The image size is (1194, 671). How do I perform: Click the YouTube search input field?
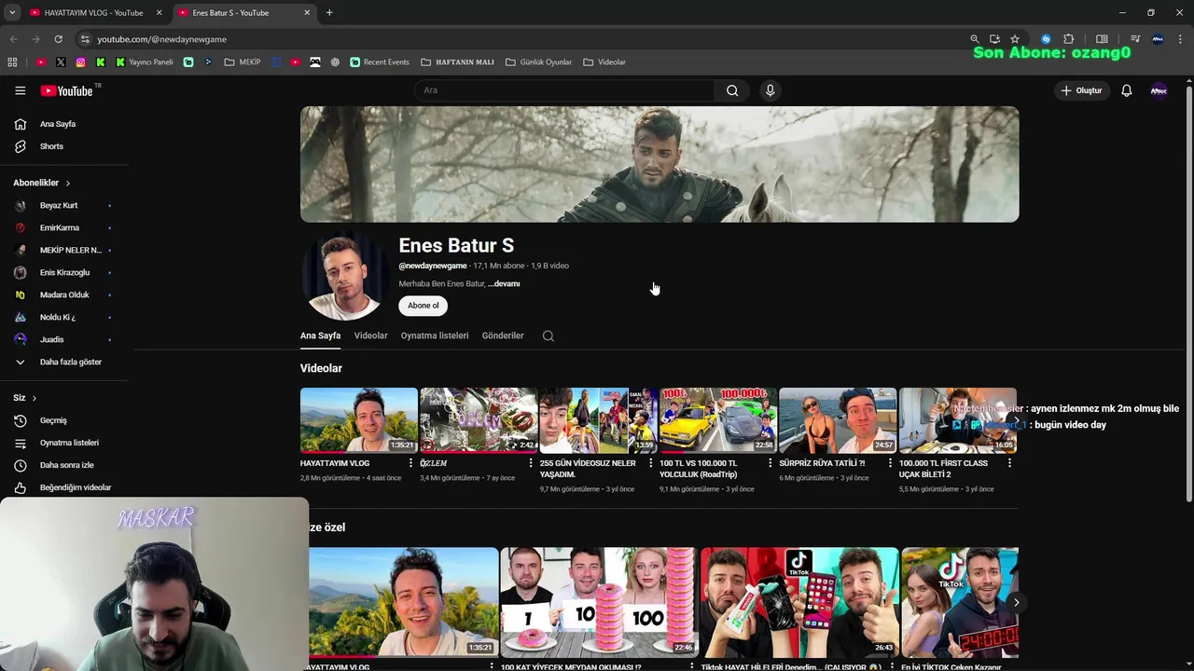point(564,90)
